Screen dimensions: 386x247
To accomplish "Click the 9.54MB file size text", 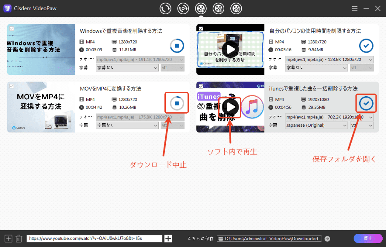I will point(316,50).
